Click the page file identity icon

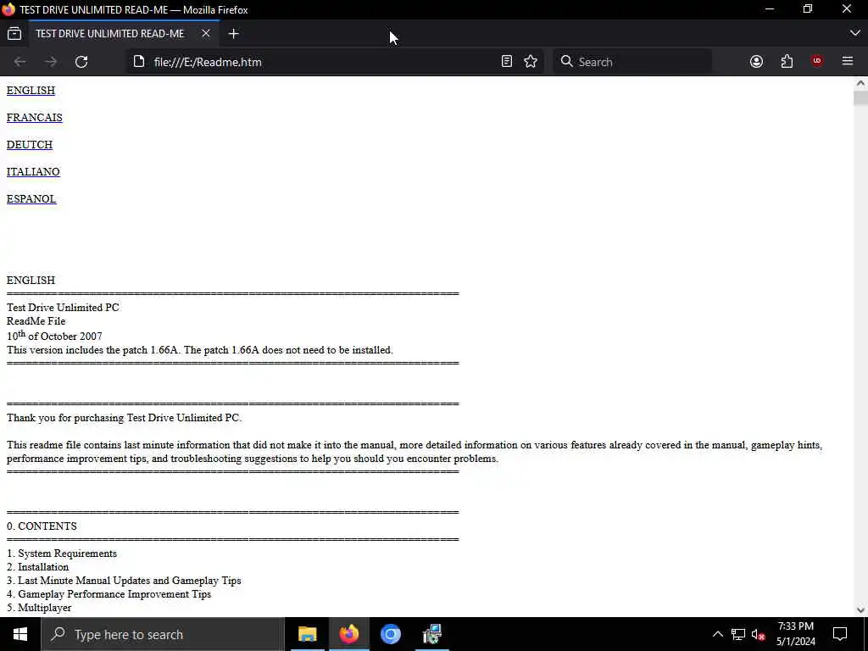[x=139, y=61]
